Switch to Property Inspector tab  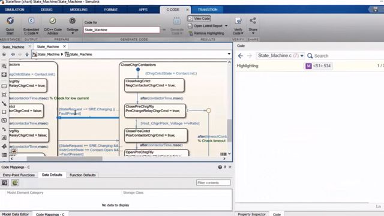pos(251,214)
